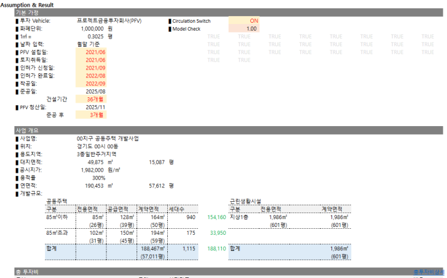Click the 150㎡ 공급면적 cell
The width and height of the screenshot is (447, 278).
(127, 233)
